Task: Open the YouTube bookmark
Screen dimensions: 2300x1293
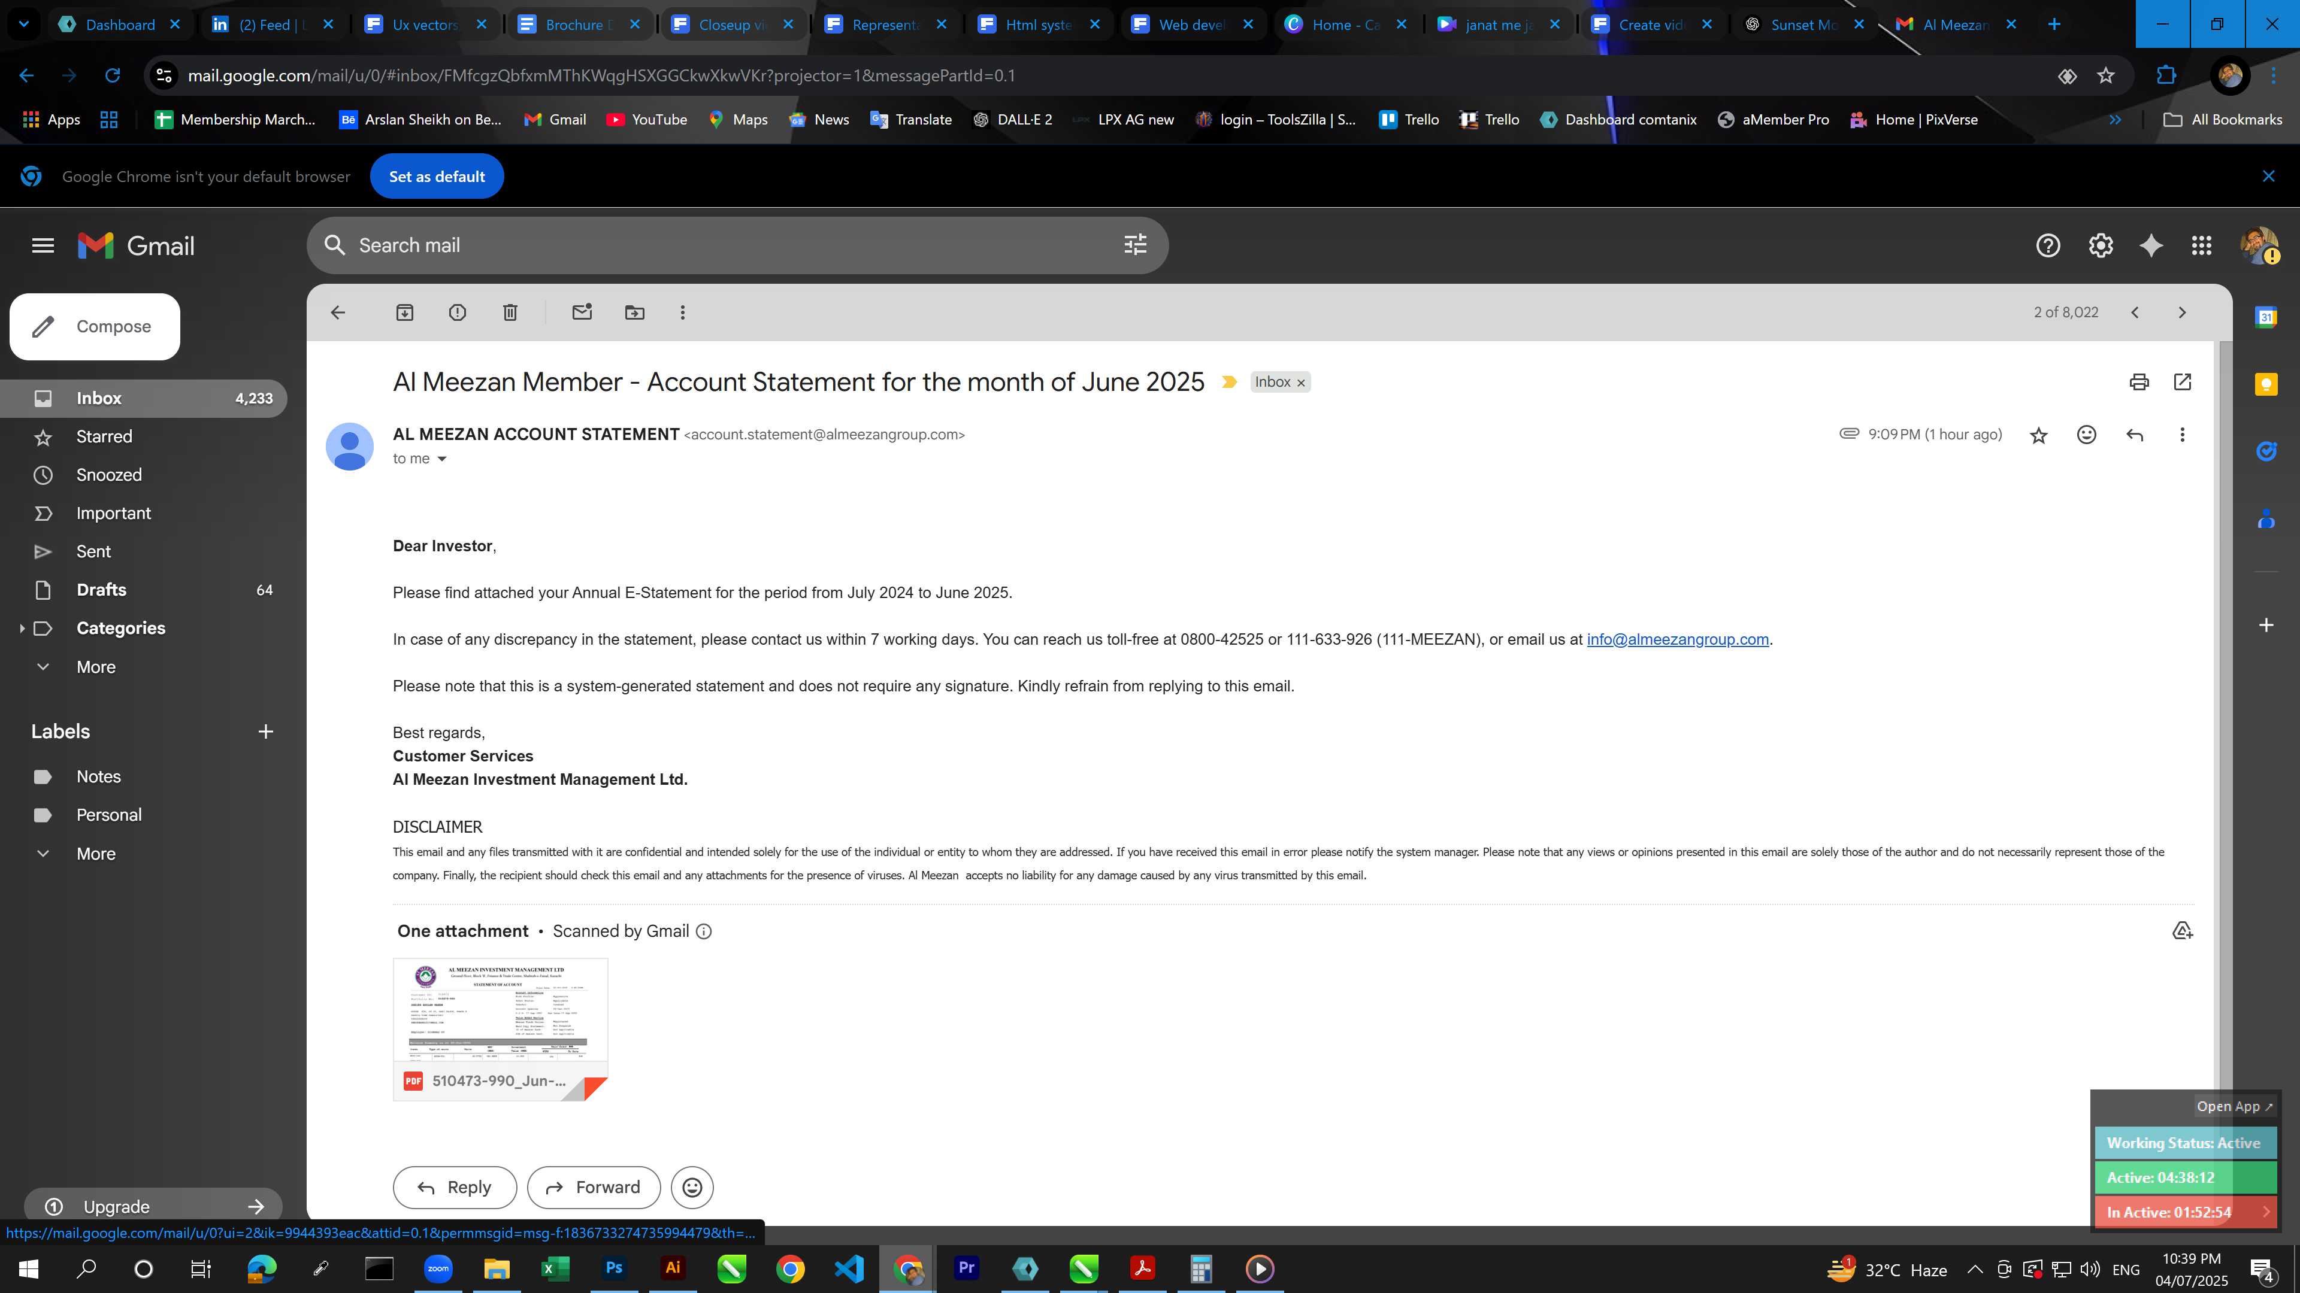Action: 646,120
